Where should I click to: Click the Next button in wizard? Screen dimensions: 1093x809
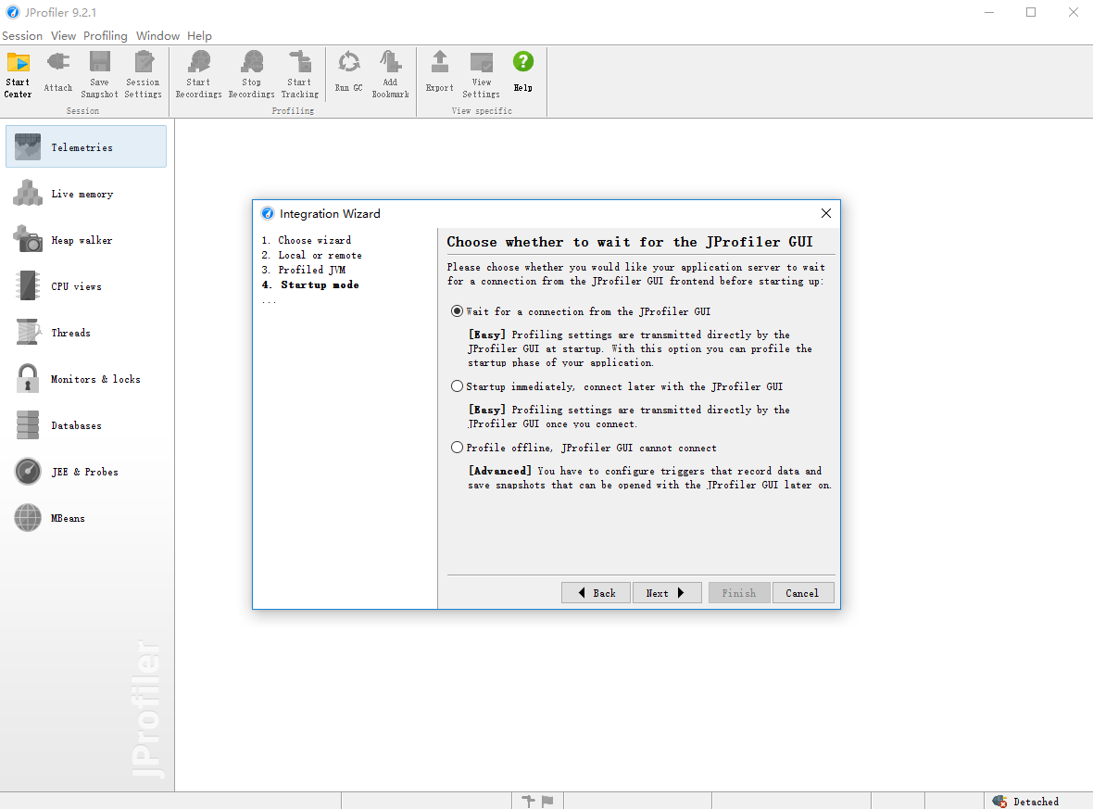coord(666,593)
